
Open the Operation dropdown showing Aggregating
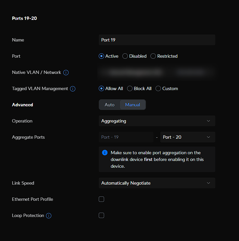(157, 121)
